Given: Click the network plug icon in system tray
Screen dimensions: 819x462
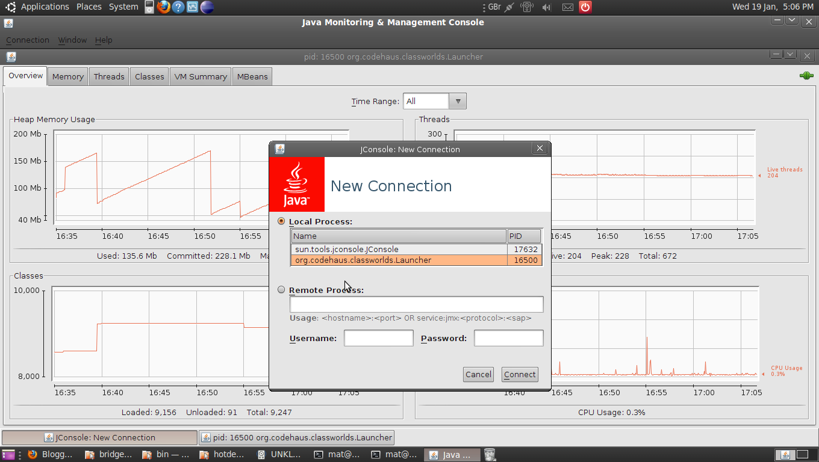Looking at the screenshot, I should 509,7.
